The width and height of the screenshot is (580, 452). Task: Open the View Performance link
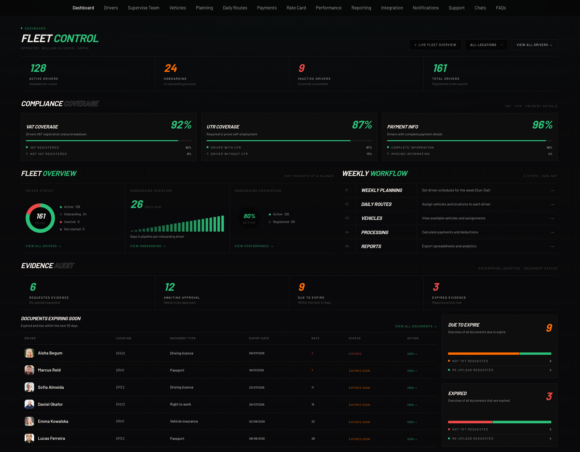[254, 246]
